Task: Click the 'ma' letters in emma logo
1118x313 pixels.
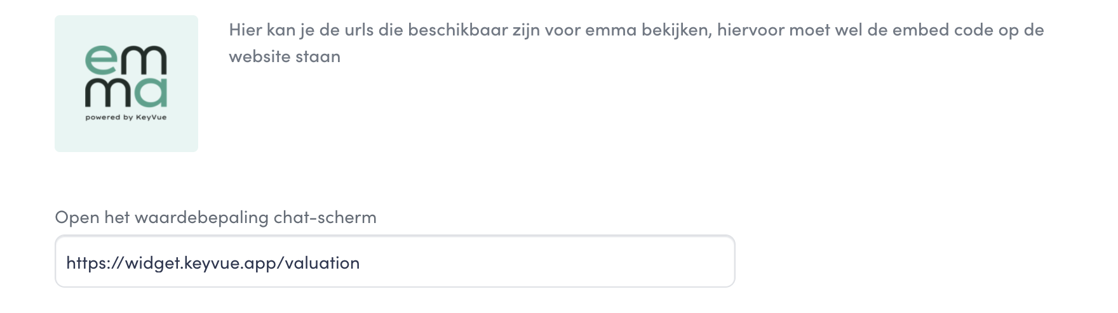Action: click(126, 93)
